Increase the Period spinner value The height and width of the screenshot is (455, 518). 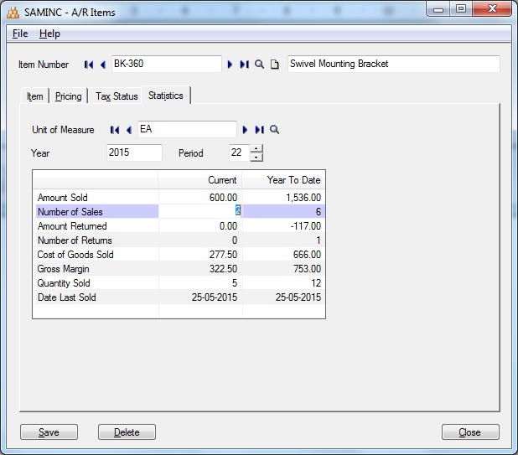256,149
